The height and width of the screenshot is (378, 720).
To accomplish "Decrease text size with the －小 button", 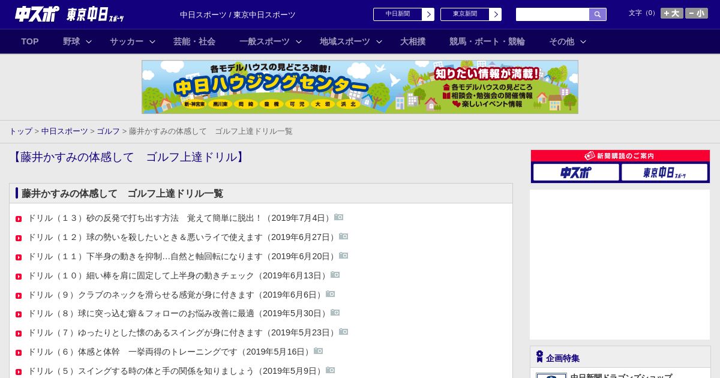I will 697,13.
